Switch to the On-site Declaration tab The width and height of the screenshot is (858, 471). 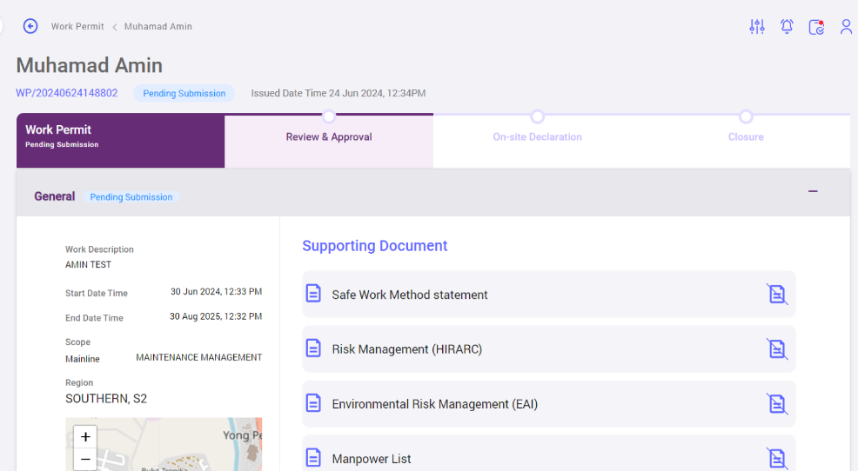538,141
